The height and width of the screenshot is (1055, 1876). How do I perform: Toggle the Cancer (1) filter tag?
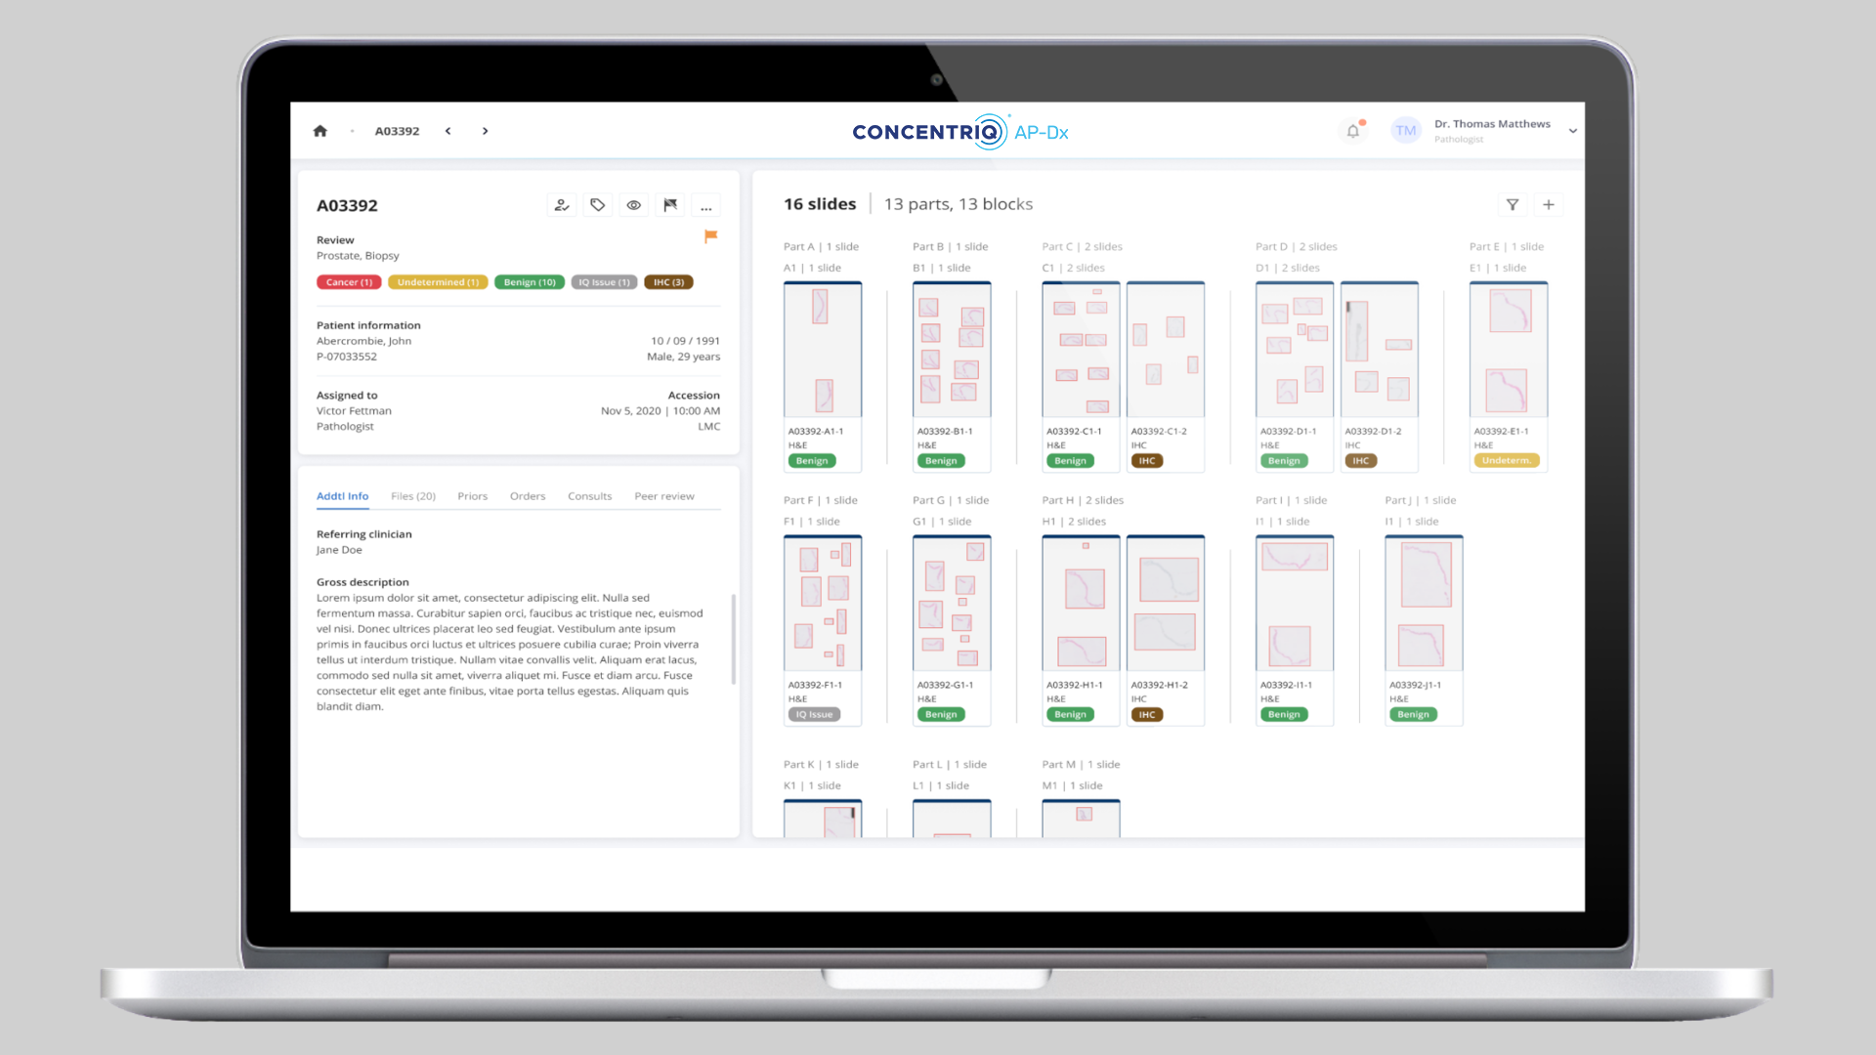(348, 282)
